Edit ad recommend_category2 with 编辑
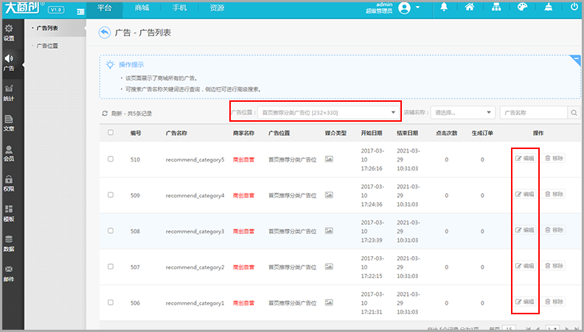The width and height of the screenshot is (584, 332). tap(524, 266)
